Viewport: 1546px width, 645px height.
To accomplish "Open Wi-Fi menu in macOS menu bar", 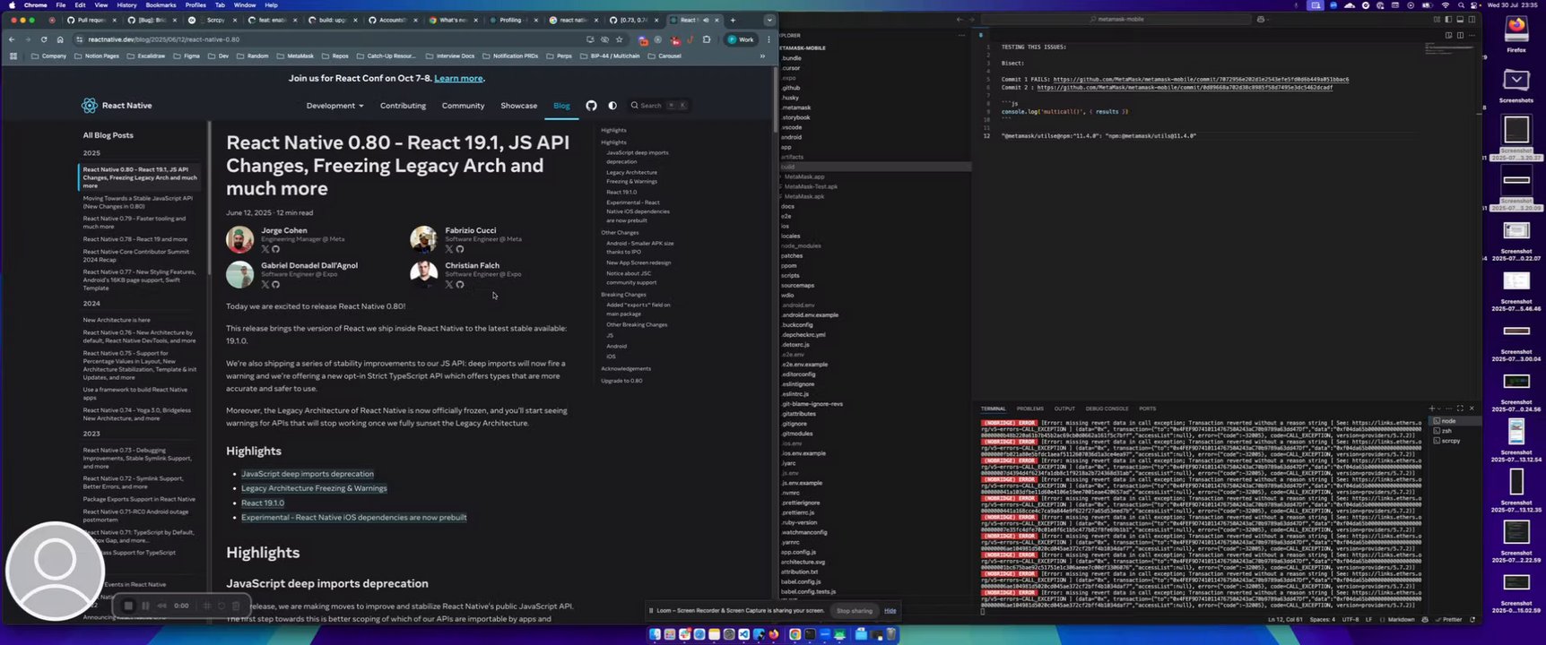I will (1446, 5).
